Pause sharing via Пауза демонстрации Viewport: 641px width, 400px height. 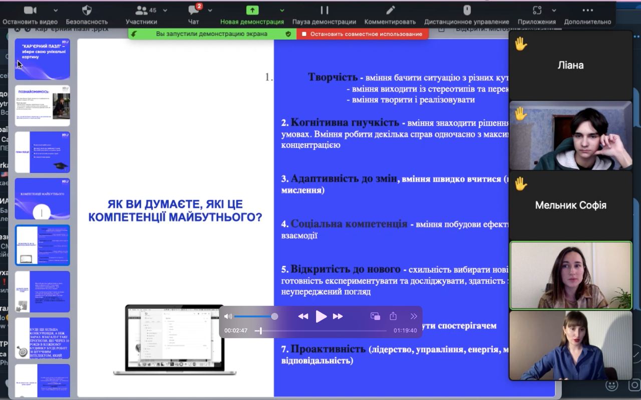[x=324, y=10]
